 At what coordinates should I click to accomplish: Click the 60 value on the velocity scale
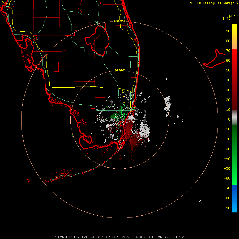tap(228, 60)
